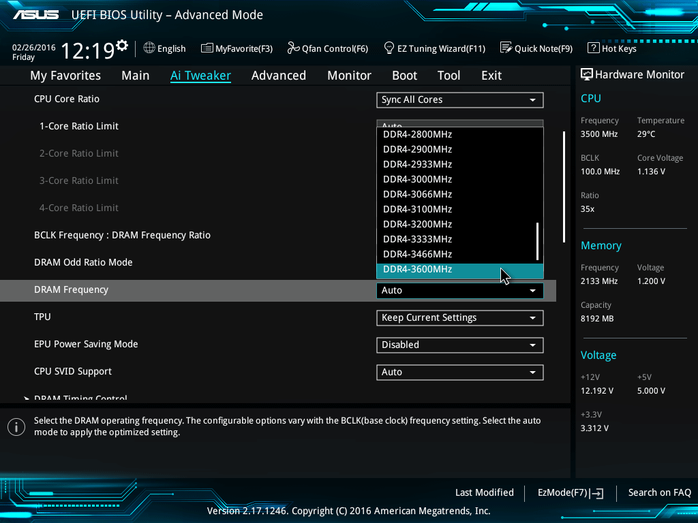Image resolution: width=698 pixels, height=523 pixels.
Task: Click the info icon in the help bar
Action: 16,427
